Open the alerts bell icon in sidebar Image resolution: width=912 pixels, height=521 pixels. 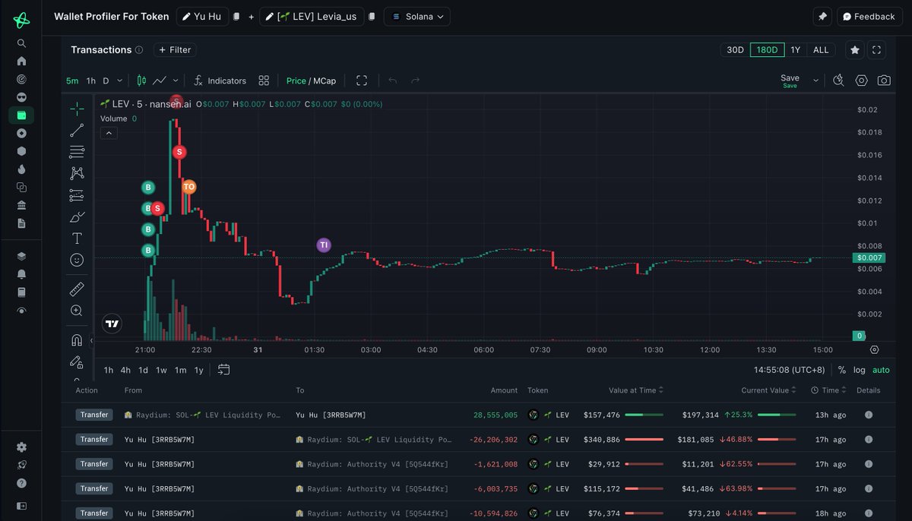pyautogui.click(x=21, y=274)
